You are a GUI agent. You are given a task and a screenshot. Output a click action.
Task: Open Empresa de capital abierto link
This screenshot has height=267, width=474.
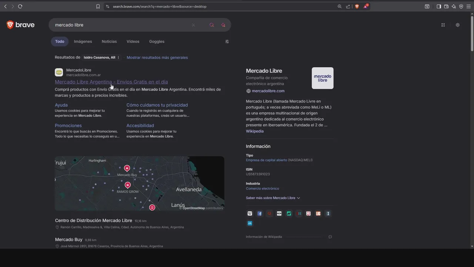(266, 160)
